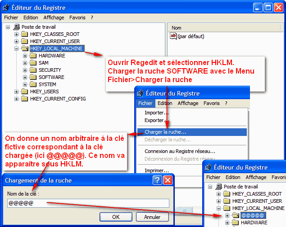Click the regedit icon in bottom-right window title bar

(x=208, y=167)
